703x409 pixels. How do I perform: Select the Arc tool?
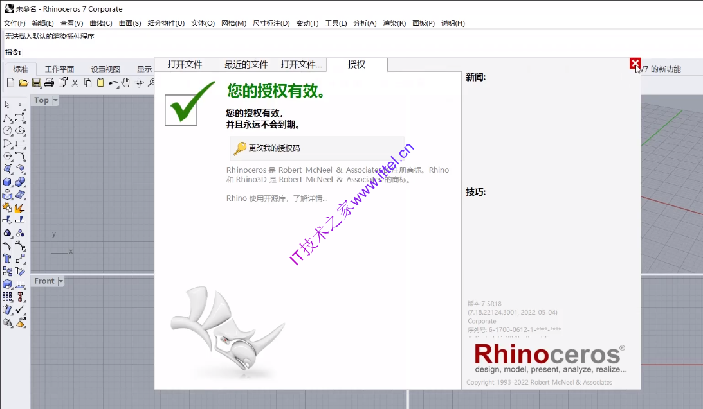(7, 144)
